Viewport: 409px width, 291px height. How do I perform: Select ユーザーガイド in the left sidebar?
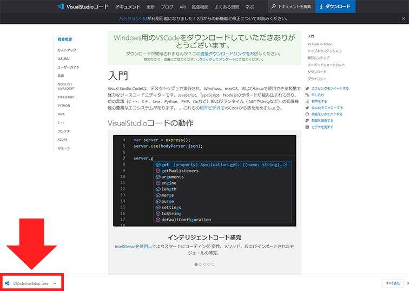coord(68,67)
